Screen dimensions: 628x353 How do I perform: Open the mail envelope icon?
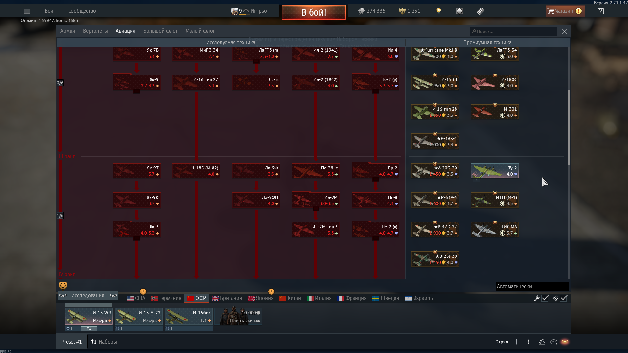(x=565, y=342)
